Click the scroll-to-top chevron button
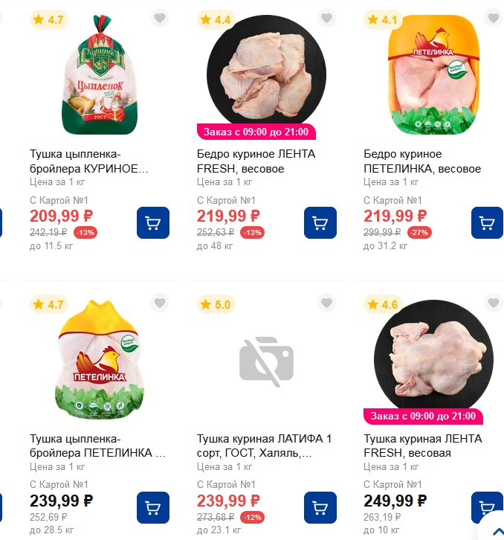Screen dimensions: 504x540 (x=498, y=530)
